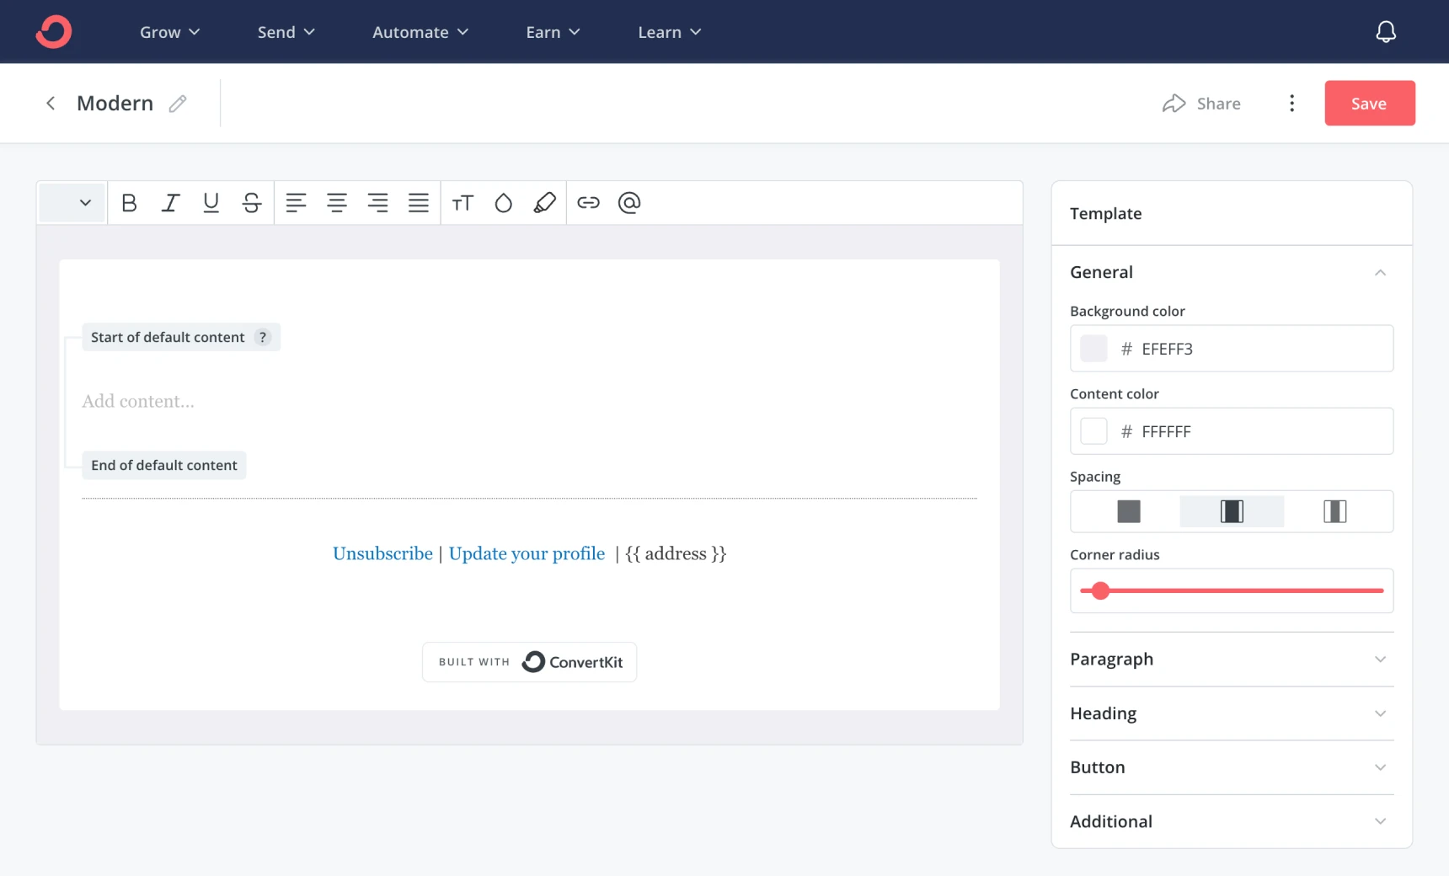Open the font size tool
This screenshot has height=876, width=1449.
[463, 203]
